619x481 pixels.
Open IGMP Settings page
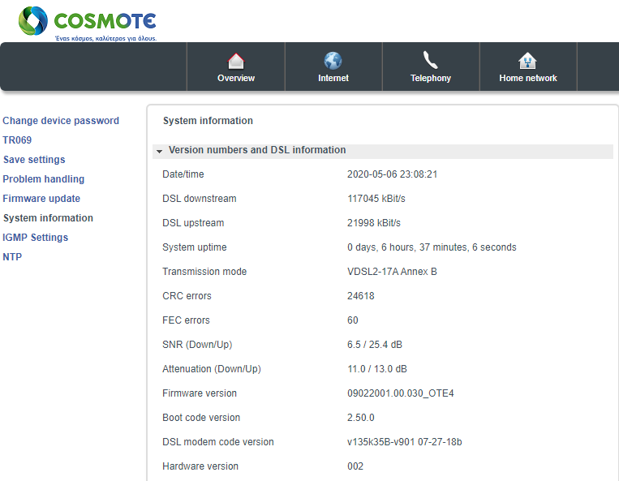coord(36,238)
